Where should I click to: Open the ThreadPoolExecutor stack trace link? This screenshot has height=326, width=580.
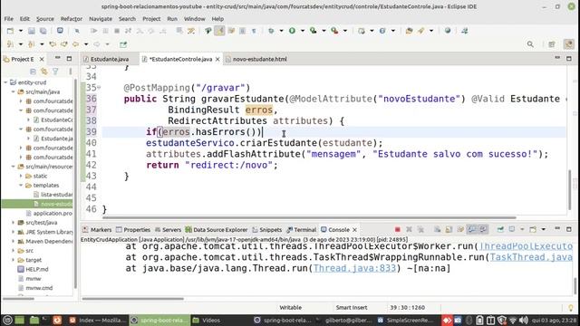526,246
